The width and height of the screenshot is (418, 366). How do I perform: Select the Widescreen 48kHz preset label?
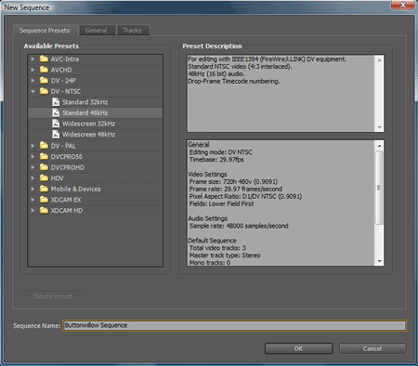[89, 135]
